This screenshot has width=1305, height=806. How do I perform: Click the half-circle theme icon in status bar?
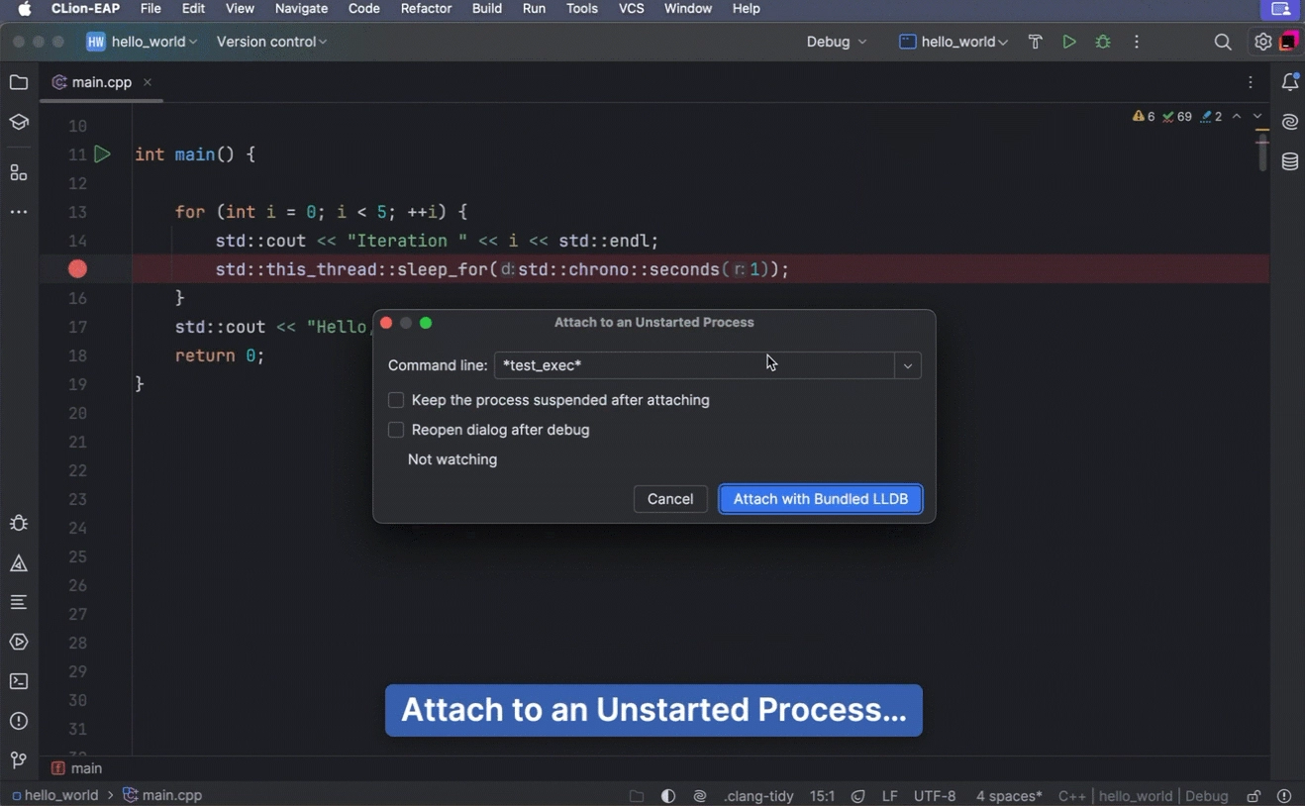668,796
